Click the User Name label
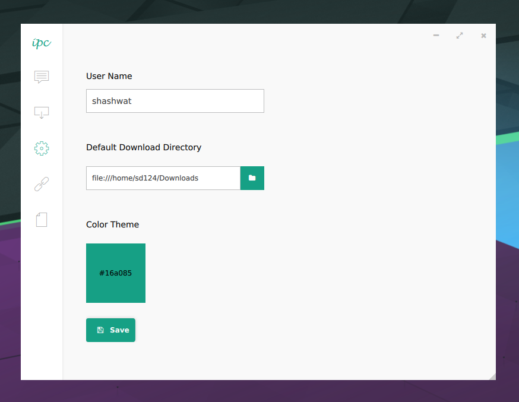Screen dimensions: 519x402 [109, 76]
